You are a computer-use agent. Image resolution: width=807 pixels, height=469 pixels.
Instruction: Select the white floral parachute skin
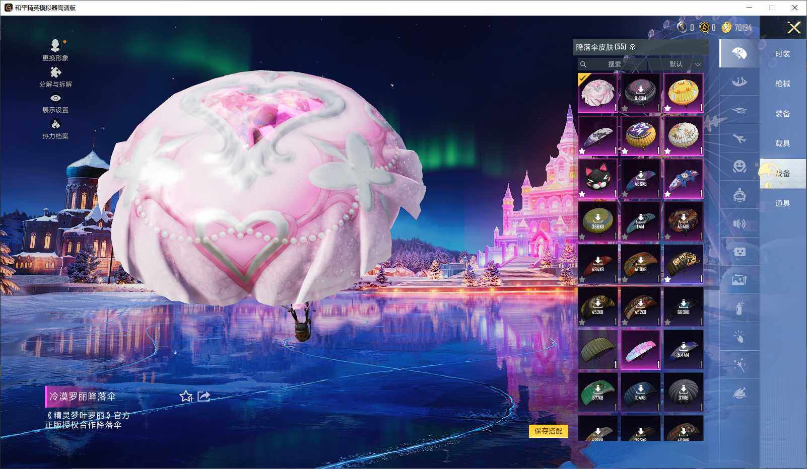tap(684, 136)
